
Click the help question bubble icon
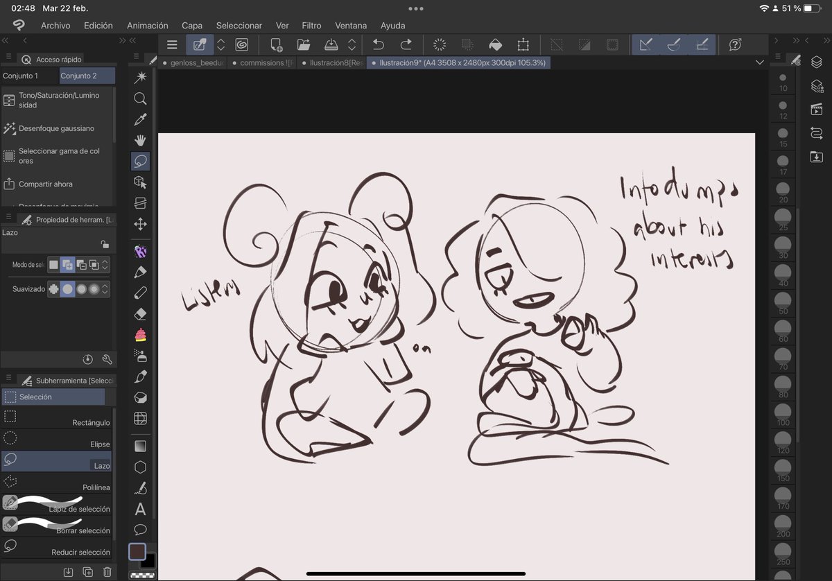(735, 45)
